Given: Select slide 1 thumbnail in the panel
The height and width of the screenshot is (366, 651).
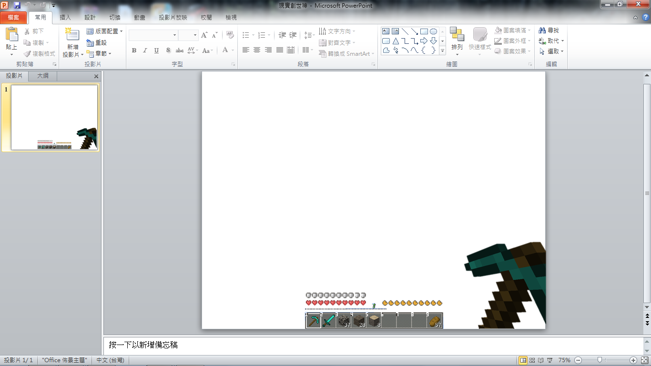Looking at the screenshot, I should click(x=54, y=117).
